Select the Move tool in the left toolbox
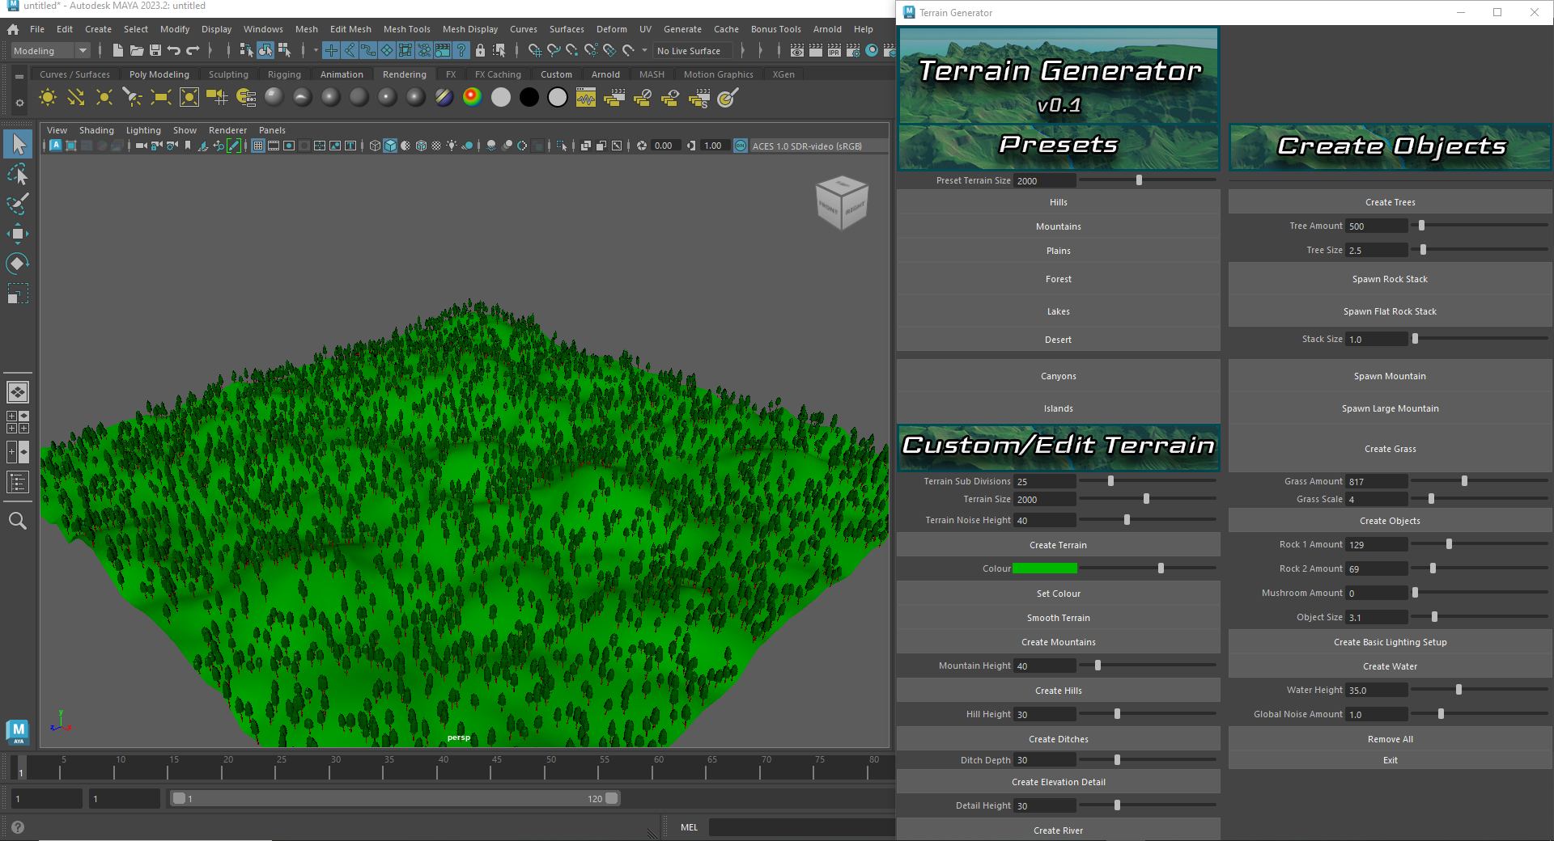Screen dimensions: 1554x841 [x=18, y=234]
